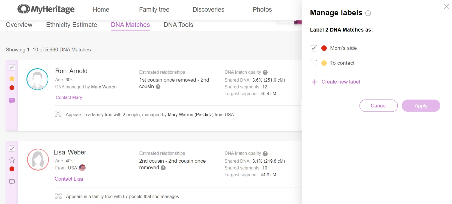Viewport: 452px width, 204px height.
Task: Click the DNA Match quality help icon for Ron Arnold
Action: click(x=265, y=72)
